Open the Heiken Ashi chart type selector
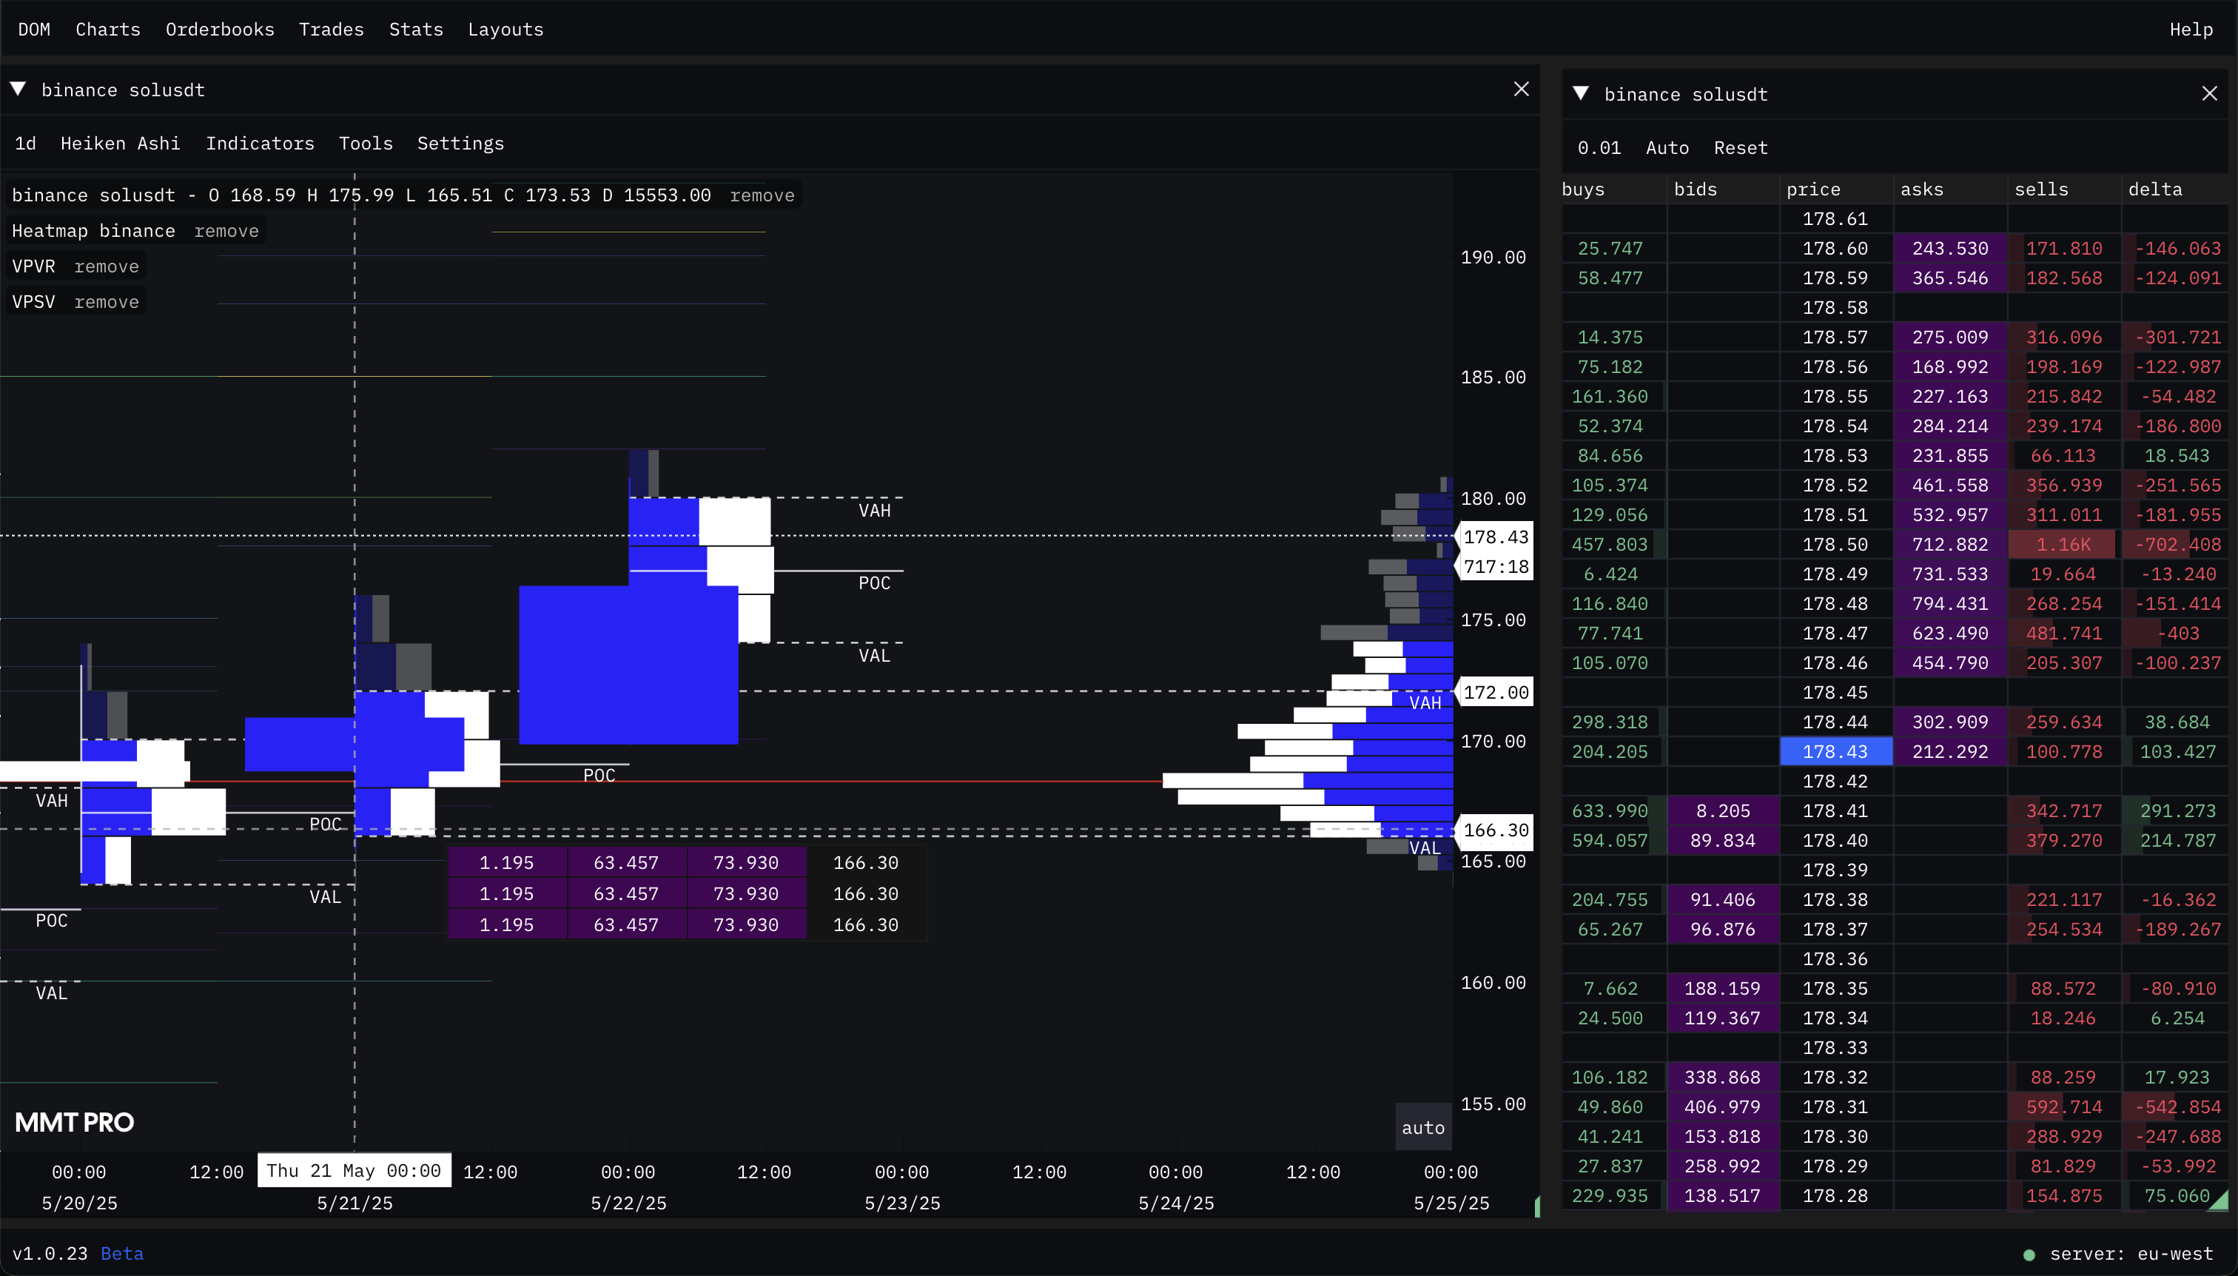 pyautogui.click(x=120, y=144)
